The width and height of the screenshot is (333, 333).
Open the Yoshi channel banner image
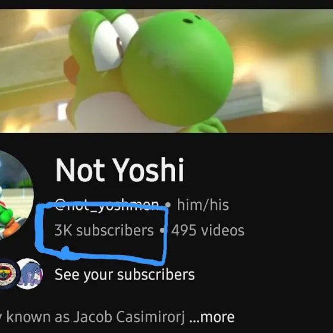(166, 71)
